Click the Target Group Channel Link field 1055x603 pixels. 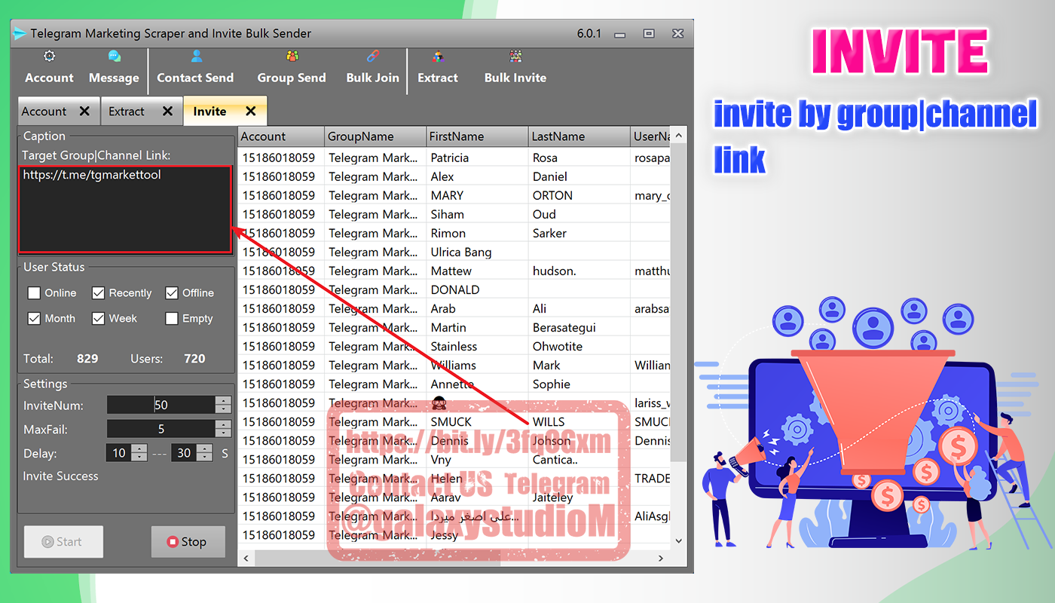125,210
